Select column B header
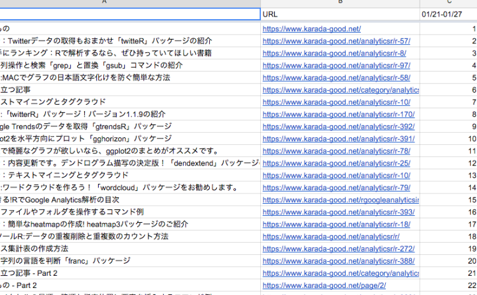Image resolution: width=477 pixels, height=295 pixels. click(x=340, y=2)
